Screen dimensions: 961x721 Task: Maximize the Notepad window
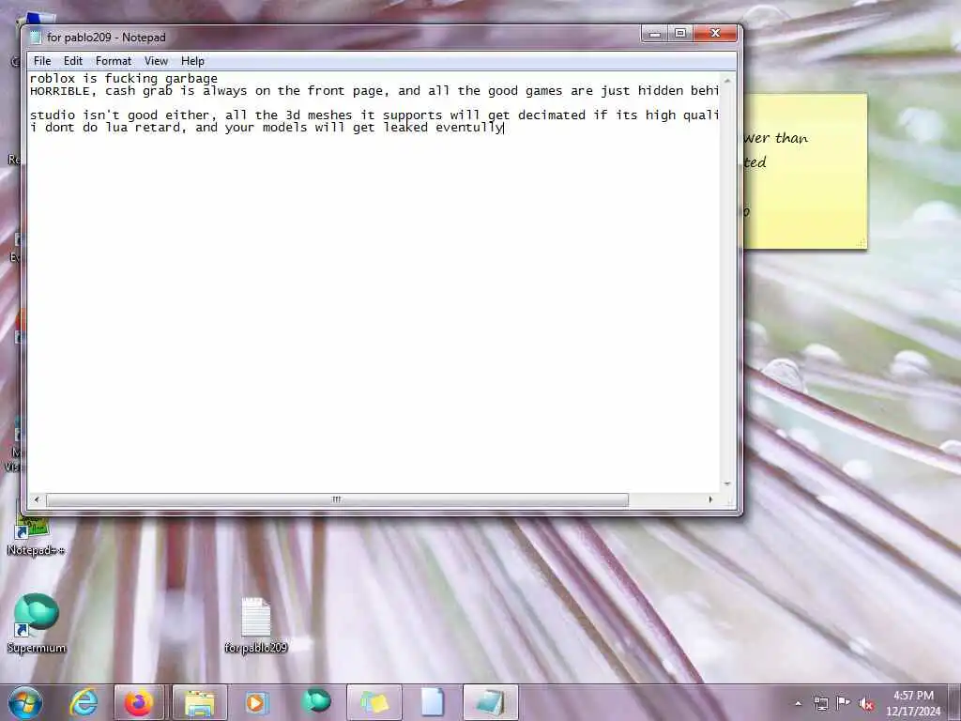click(680, 33)
